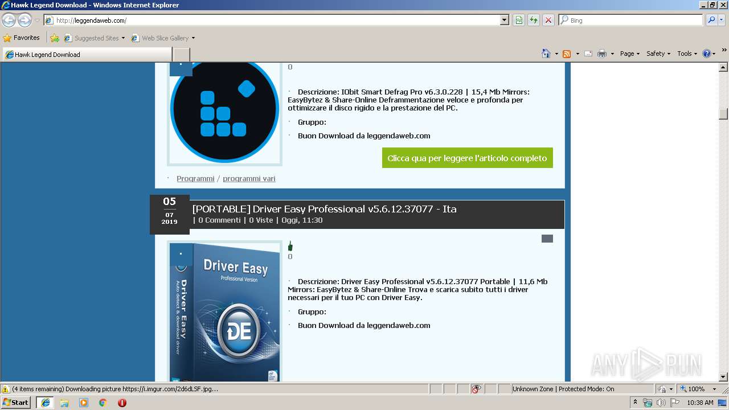The width and height of the screenshot is (729, 410).
Task: Select the Hawk Legend Download tab
Action: point(87,55)
